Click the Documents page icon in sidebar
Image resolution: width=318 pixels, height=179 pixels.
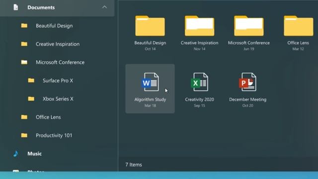pyautogui.click(x=16, y=7)
